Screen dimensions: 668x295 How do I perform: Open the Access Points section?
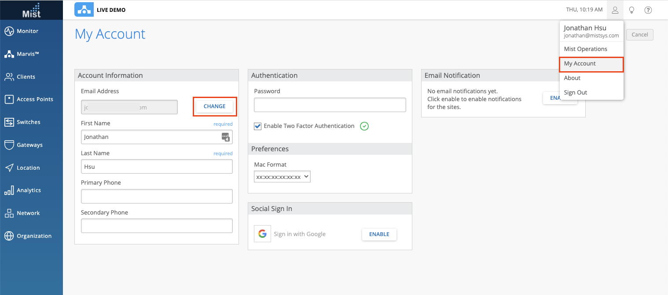34,99
